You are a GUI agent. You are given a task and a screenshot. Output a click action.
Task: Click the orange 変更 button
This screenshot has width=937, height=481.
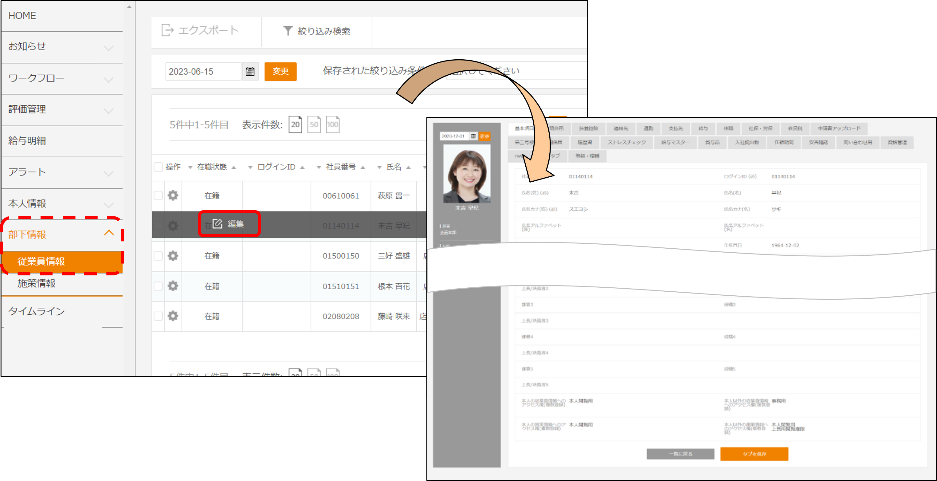tap(280, 71)
